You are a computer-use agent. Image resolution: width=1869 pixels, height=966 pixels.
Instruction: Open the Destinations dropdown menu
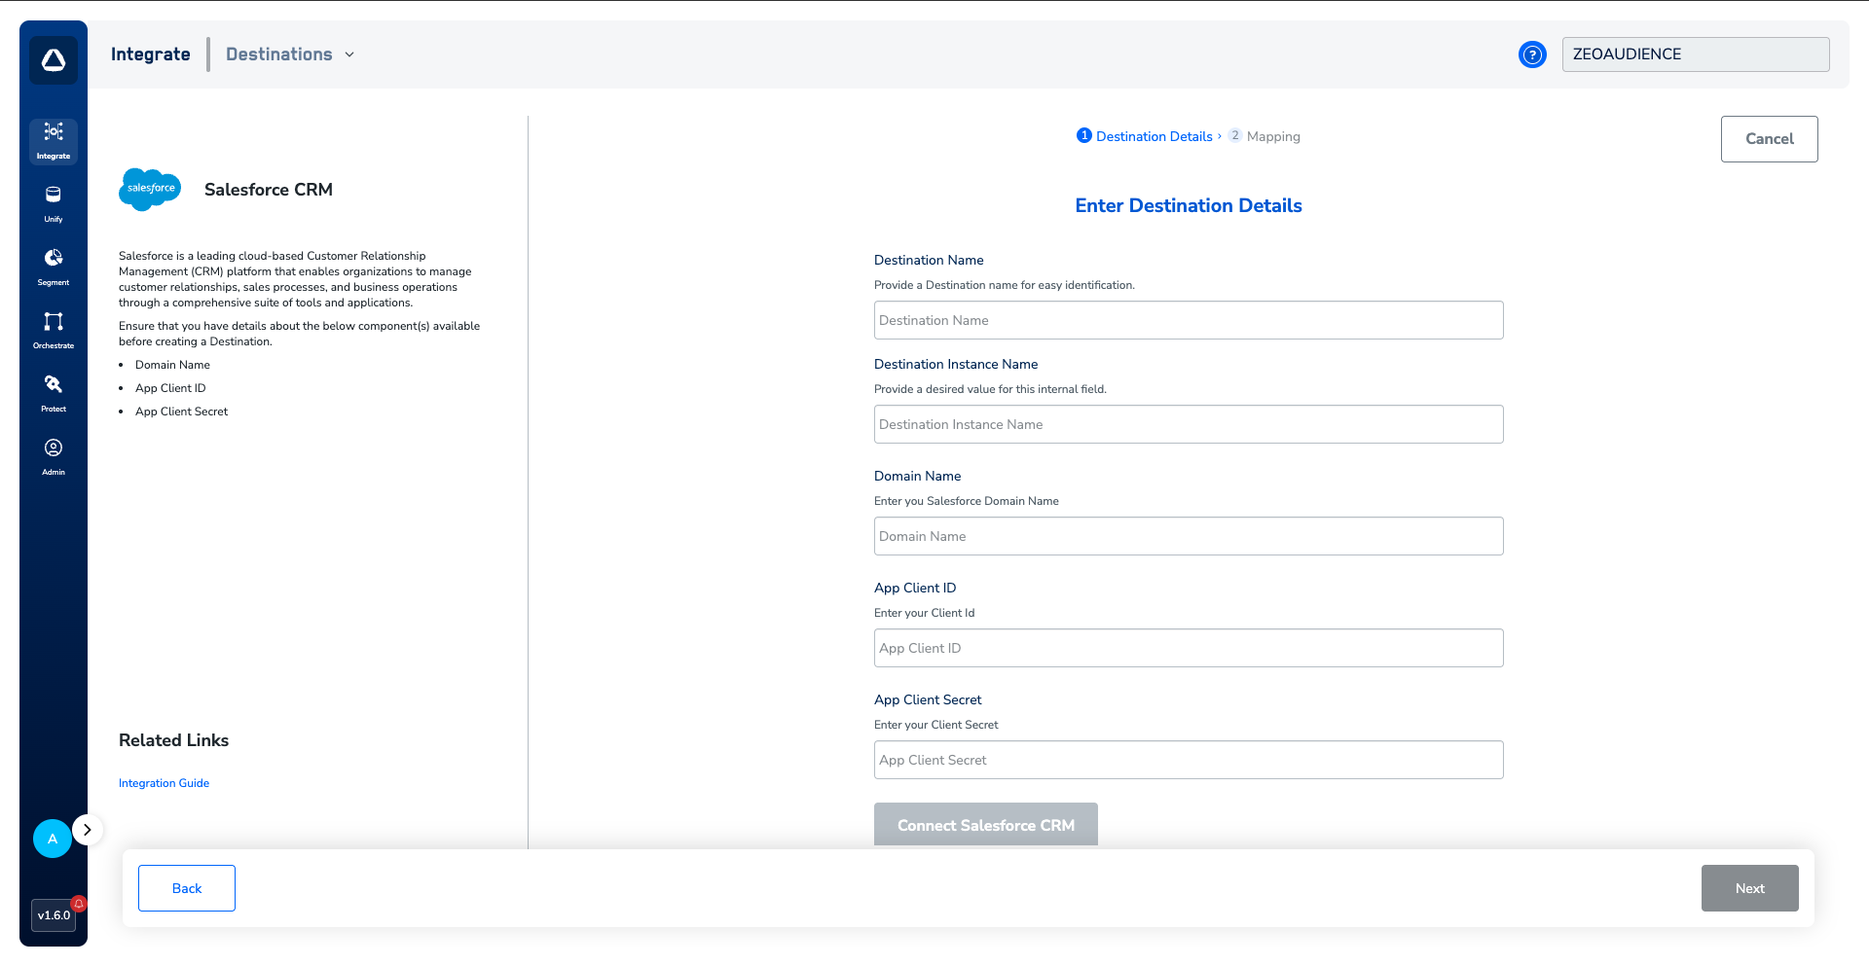point(290,54)
